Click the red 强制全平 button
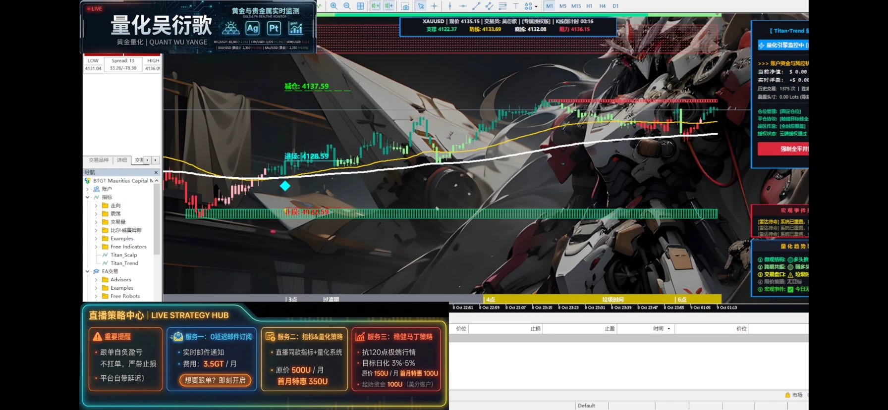Screen dimensions: 888x410 point(783,149)
